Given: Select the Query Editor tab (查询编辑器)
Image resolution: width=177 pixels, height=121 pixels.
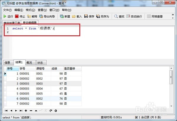Looking at the screenshot, I should [30, 22].
